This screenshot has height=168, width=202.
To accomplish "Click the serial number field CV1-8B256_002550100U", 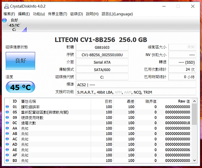I will pos(102,55).
